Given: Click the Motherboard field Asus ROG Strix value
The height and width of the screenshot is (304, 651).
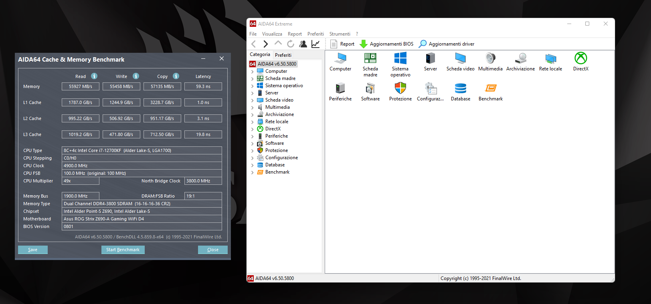Looking at the screenshot, I should point(142,219).
